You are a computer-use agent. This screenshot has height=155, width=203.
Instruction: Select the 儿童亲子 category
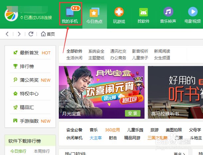(x=140, y=58)
